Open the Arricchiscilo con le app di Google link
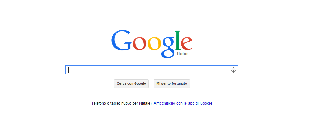Screen dimensions: 309x135 click(183, 103)
